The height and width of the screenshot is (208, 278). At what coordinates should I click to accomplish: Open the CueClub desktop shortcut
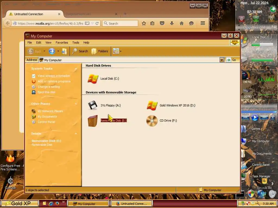[10, 183]
